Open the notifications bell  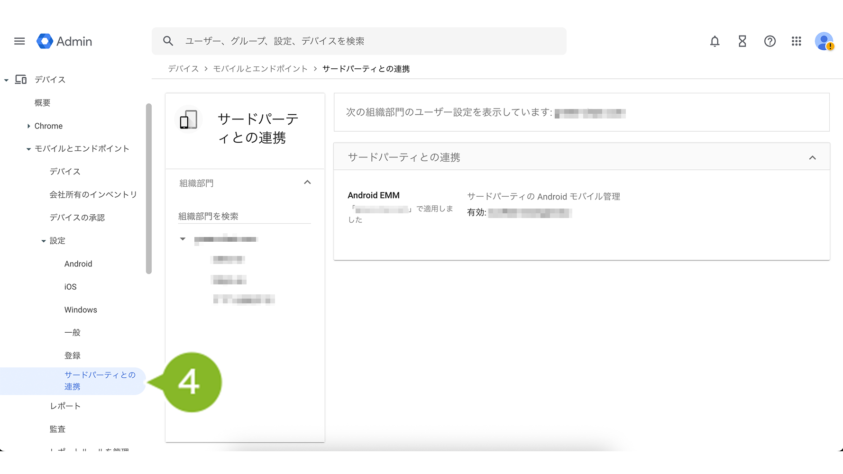point(715,41)
